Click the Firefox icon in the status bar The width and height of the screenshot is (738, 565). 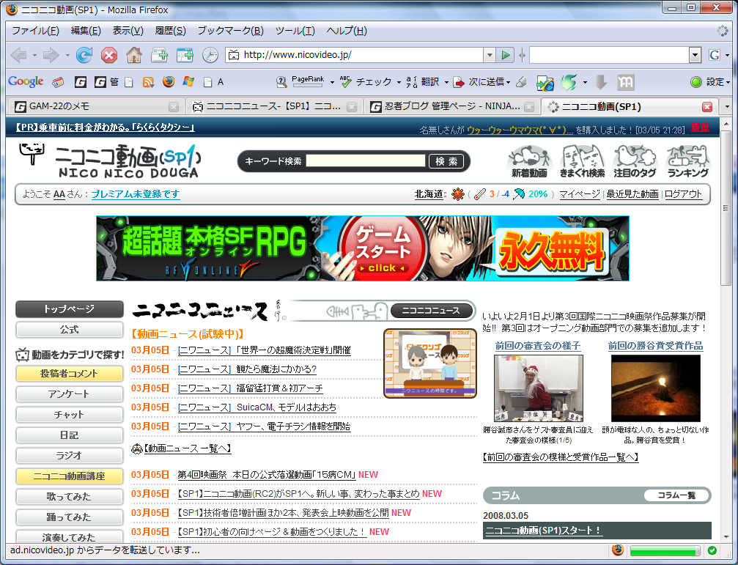(618, 550)
